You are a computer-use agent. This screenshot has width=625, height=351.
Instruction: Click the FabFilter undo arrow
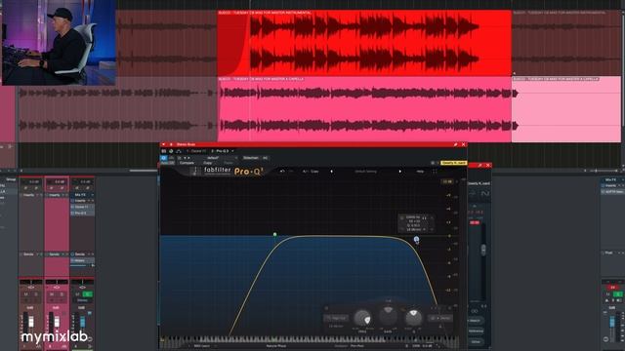point(282,172)
